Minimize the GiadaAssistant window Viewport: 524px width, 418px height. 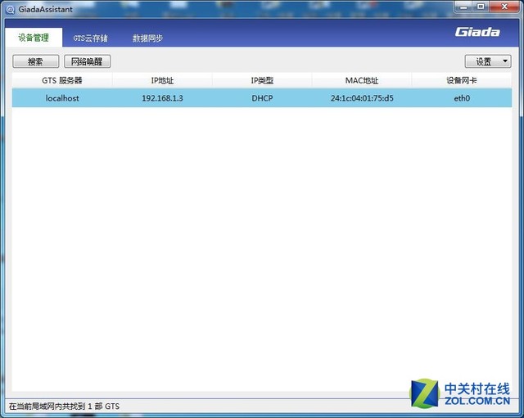coord(463,7)
